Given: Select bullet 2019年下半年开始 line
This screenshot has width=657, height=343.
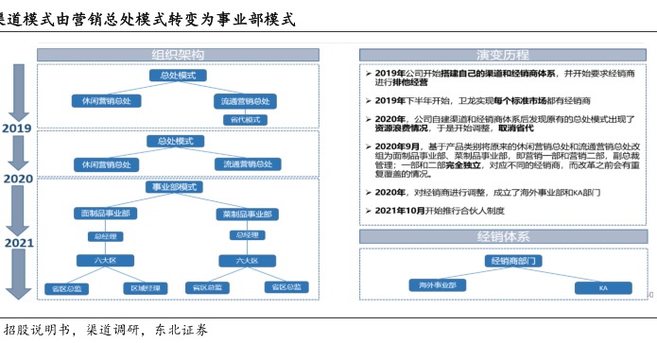Looking at the screenshot, I should tap(478, 101).
